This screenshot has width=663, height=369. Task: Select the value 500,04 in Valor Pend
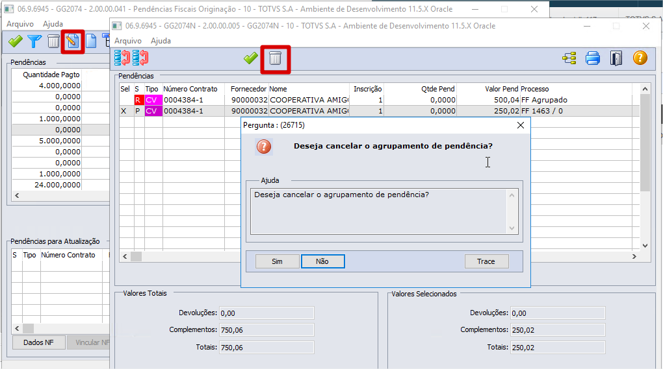click(x=506, y=100)
